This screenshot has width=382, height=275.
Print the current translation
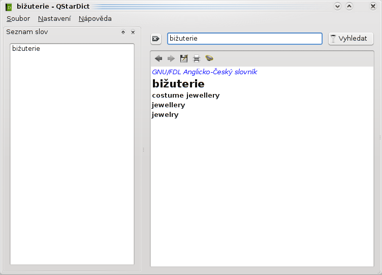pos(197,58)
